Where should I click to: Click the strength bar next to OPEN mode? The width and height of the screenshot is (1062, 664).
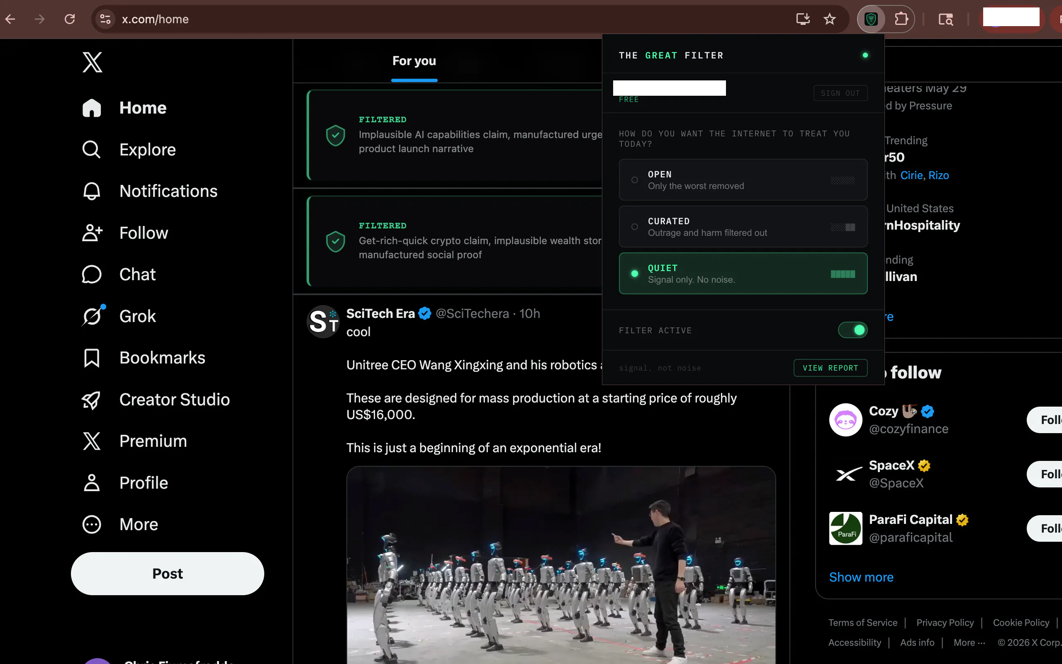click(x=843, y=180)
